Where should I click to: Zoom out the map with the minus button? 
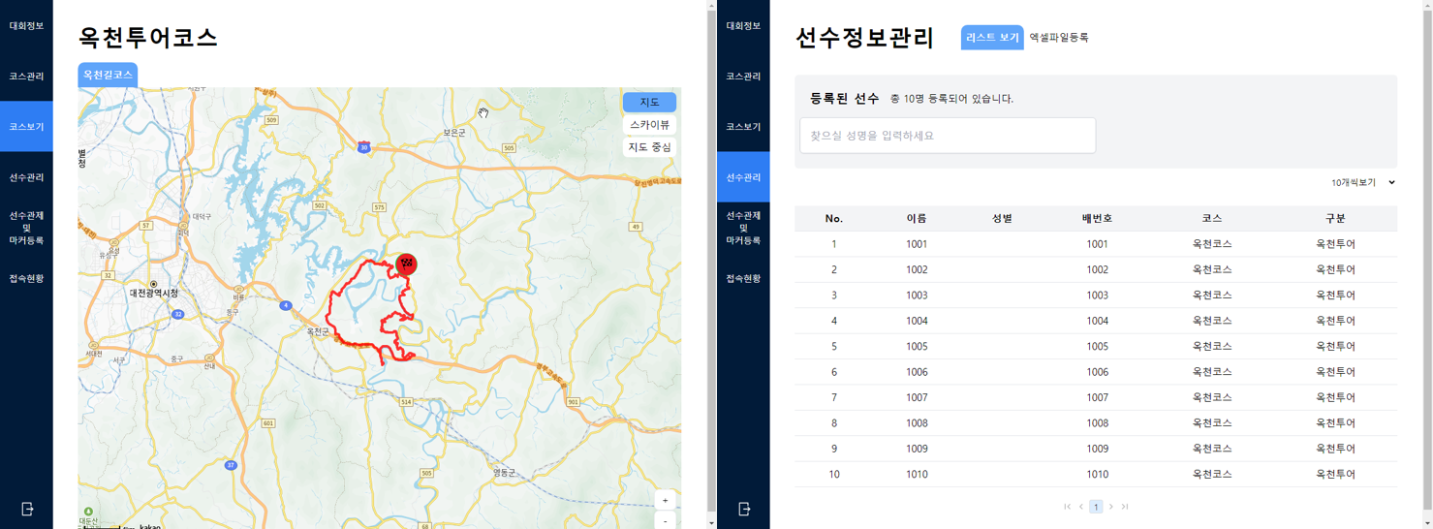pos(665,521)
